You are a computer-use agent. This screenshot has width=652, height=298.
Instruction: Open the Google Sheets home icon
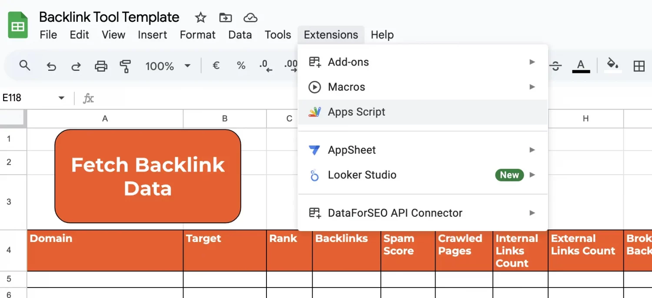[18, 25]
